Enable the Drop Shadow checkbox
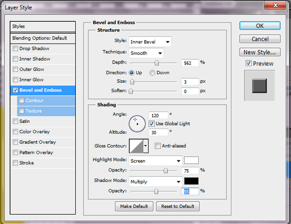Screen dimensions: 291x224 click(15, 48)
